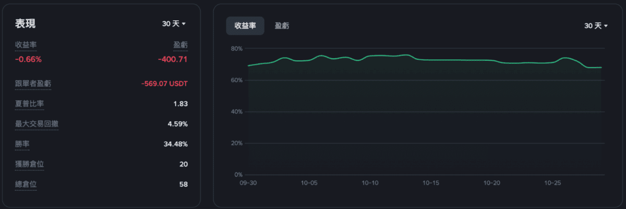The height and width of the screenshot is (209, 626).
Task: Click the 跟單者盈虧 metric label
Action: click(x=33, y=83)
